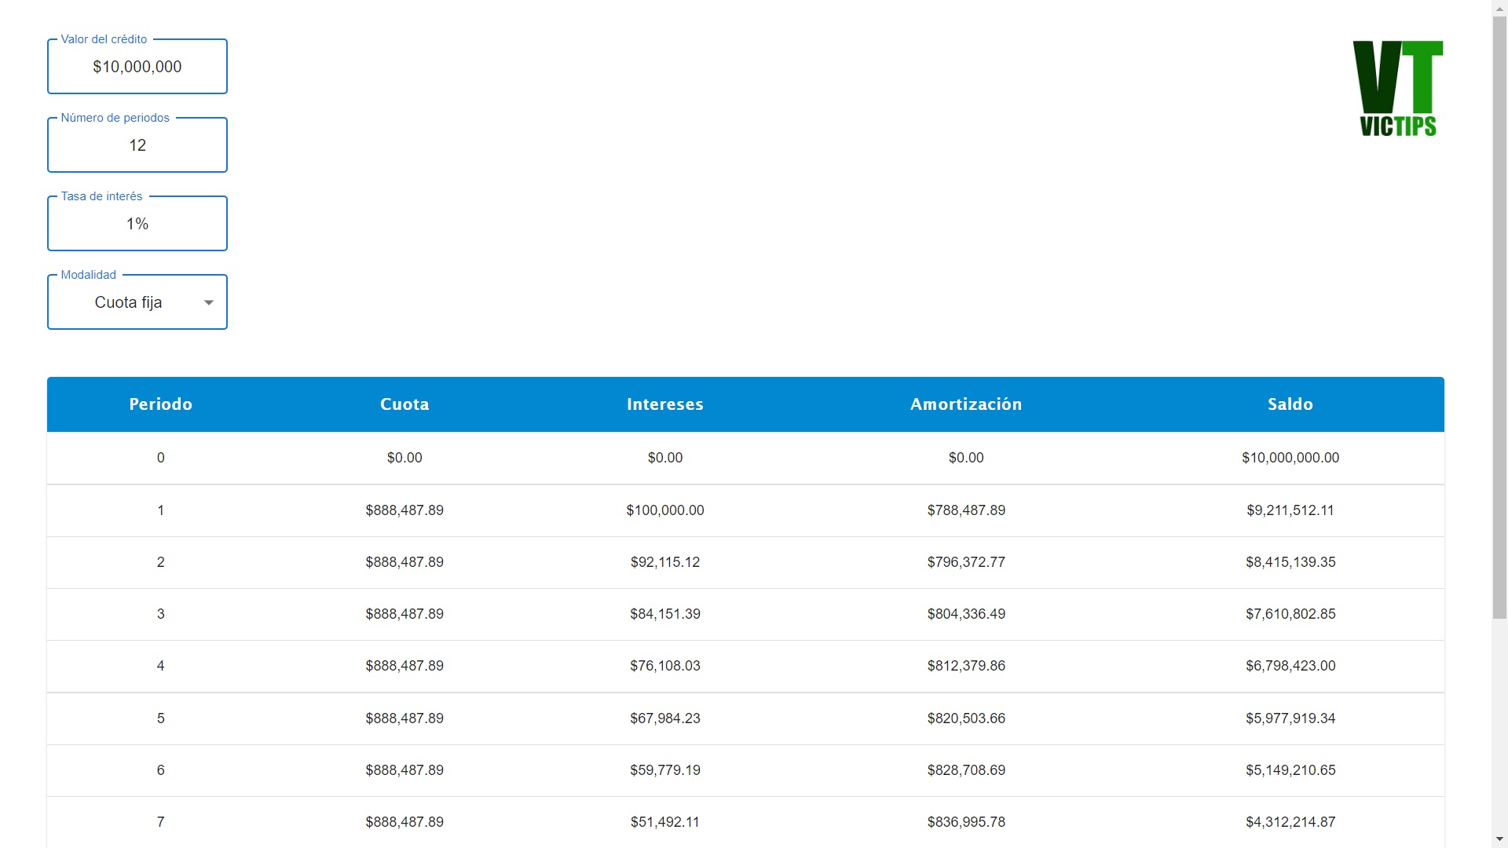Click the Valor del crédito input field
Viewport: 1508px width, 848px height.
coord(137,67)
